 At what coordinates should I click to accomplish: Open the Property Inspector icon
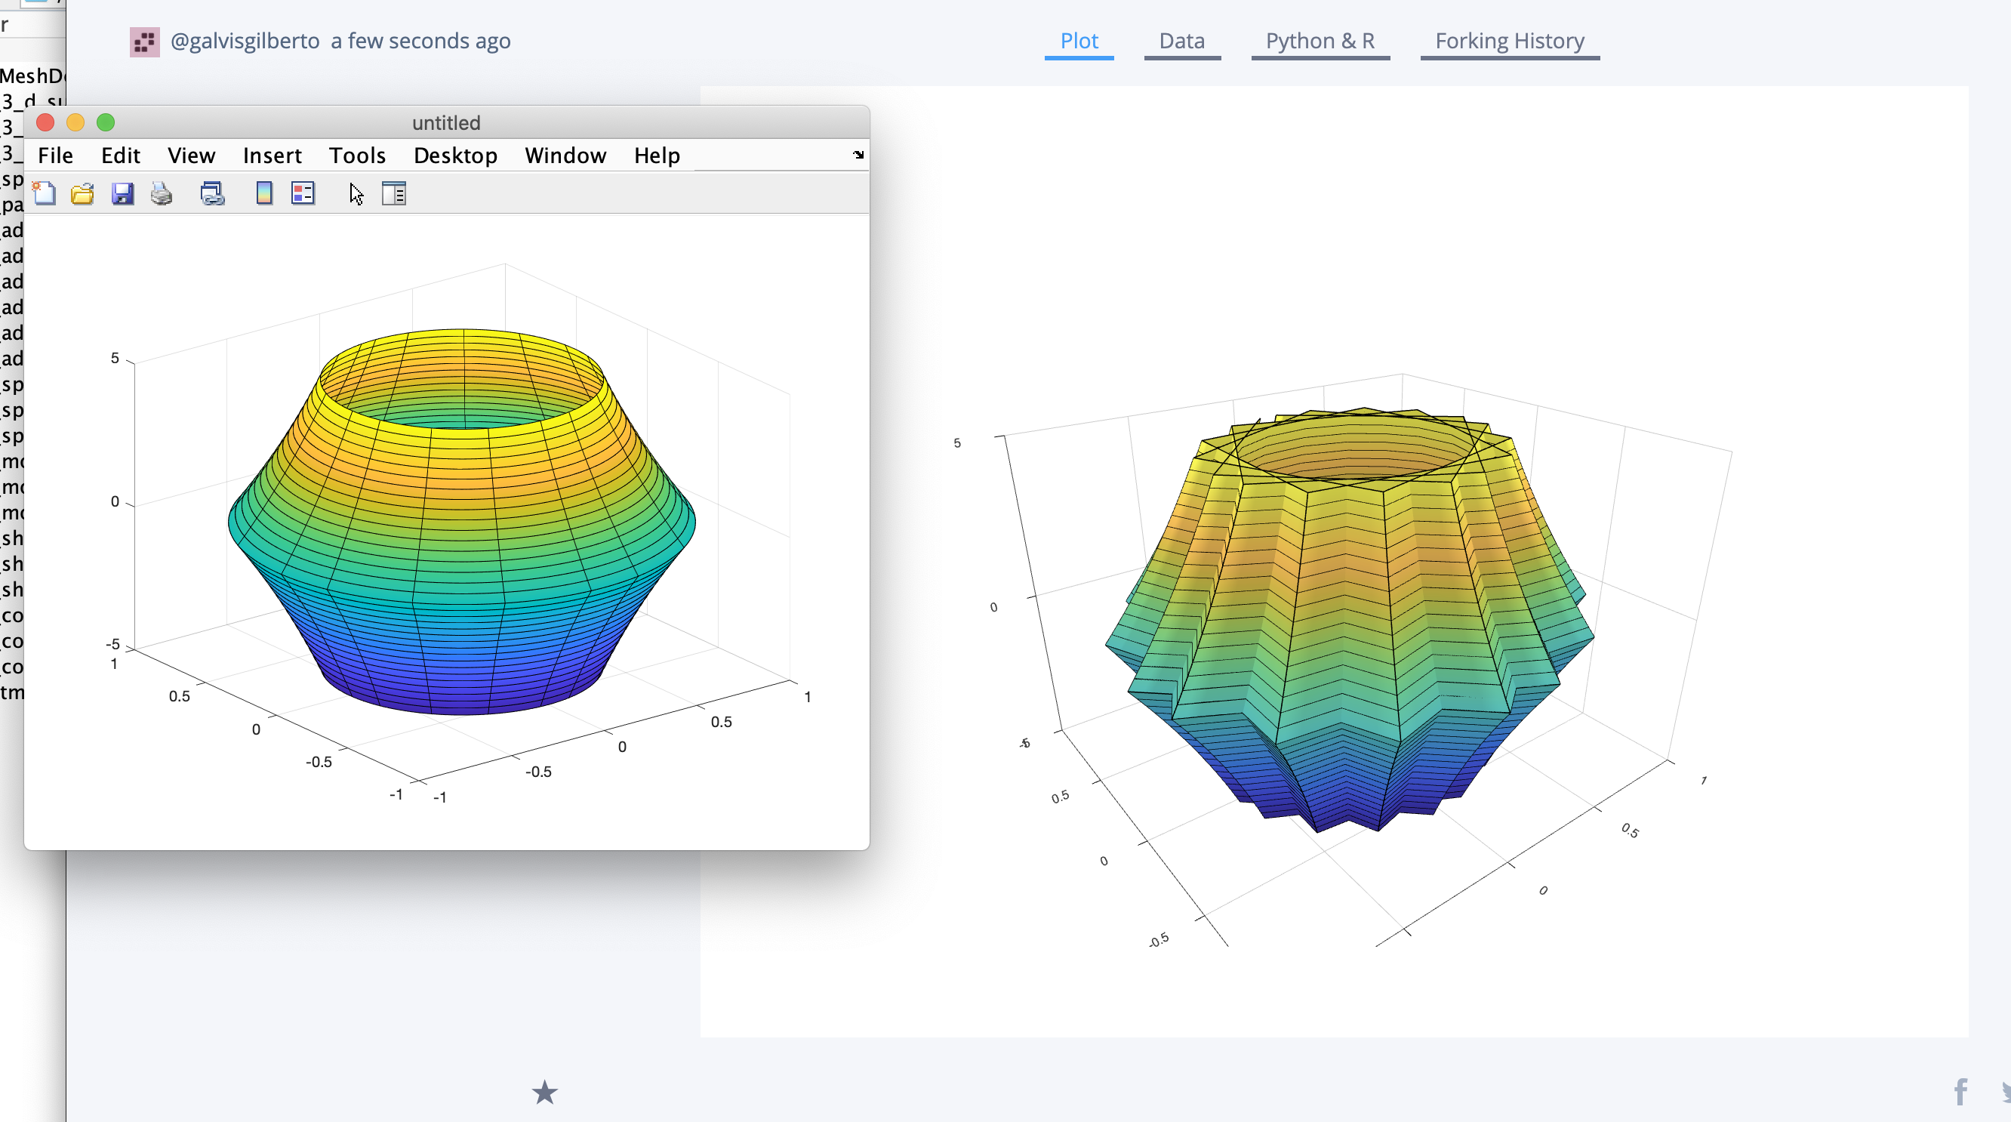tap(394, 193)
